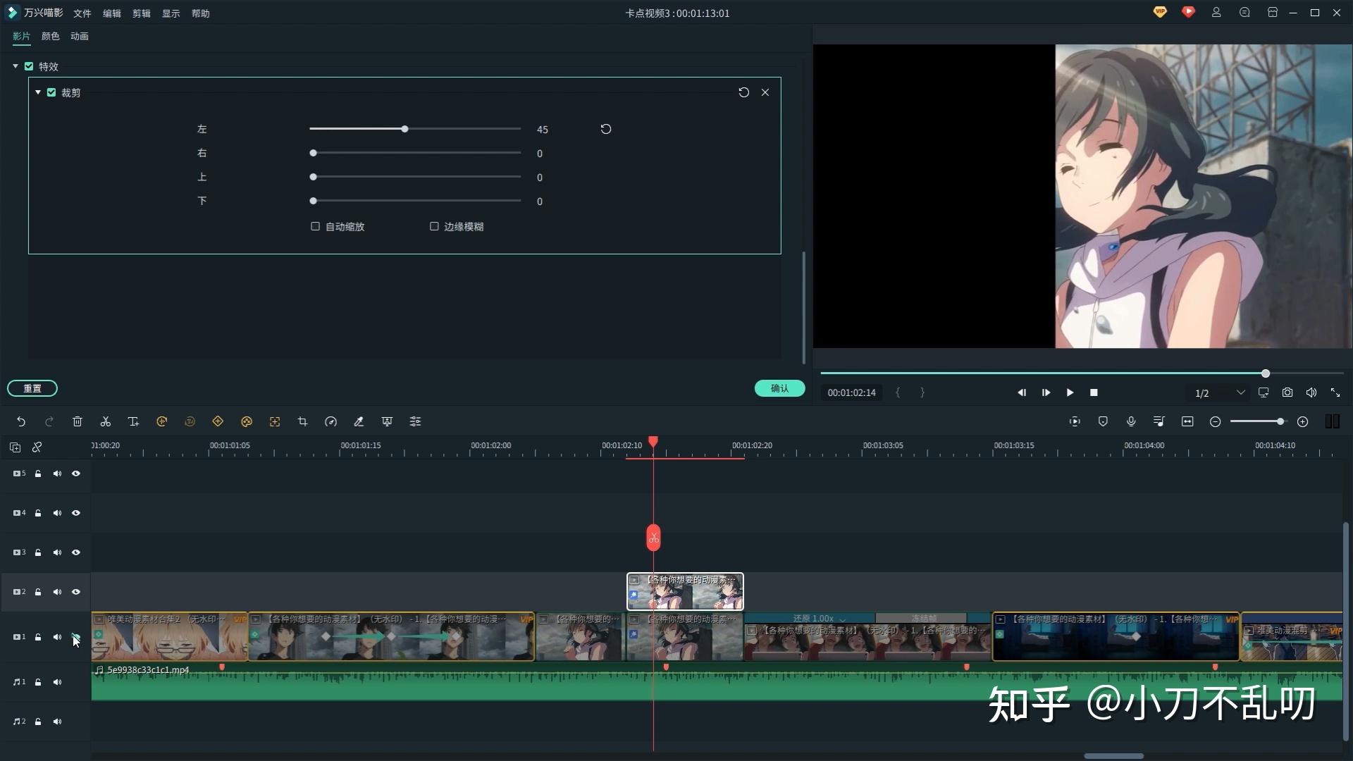Viewport: 1353px width, 761px height.
Task: Take a snapshot with camera icon
Action: click(1287, 392)
